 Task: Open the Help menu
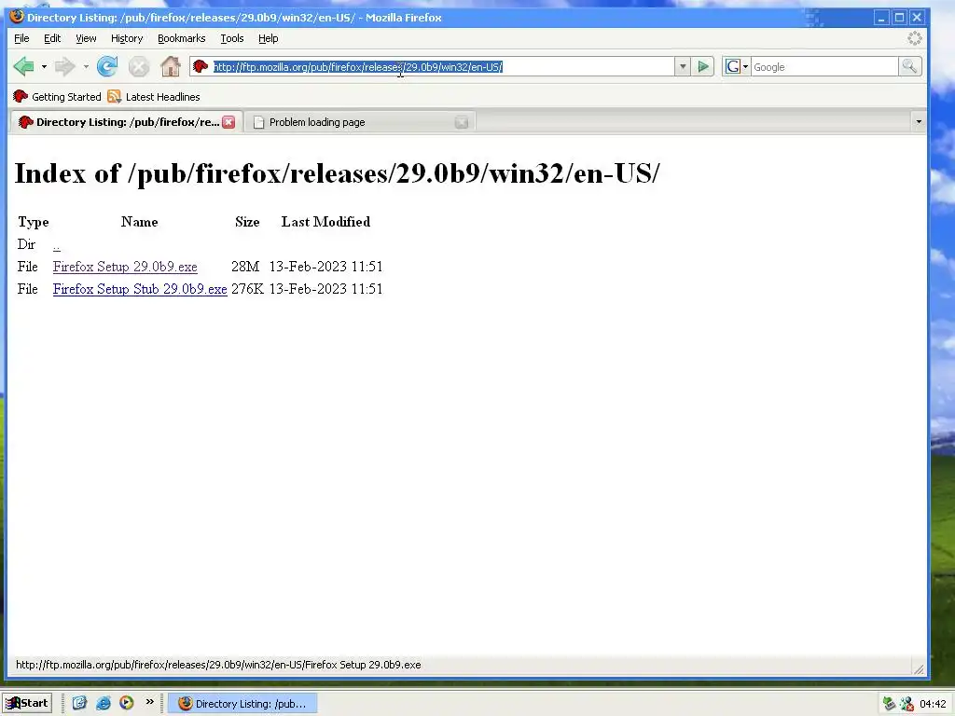coord(268,38)
